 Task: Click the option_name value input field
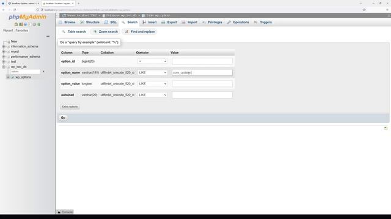(202, 72)
